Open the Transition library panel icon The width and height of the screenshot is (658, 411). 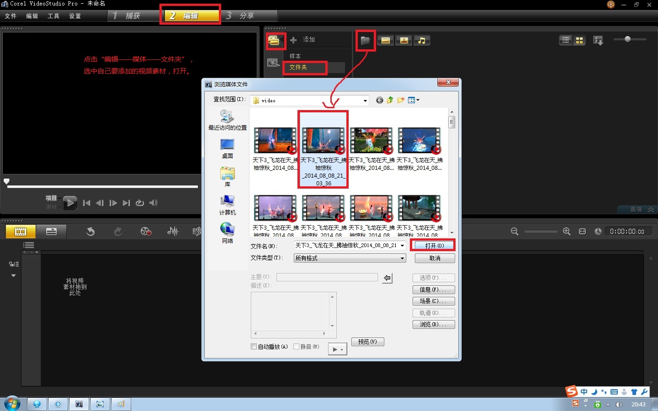[x=273, y=63]
